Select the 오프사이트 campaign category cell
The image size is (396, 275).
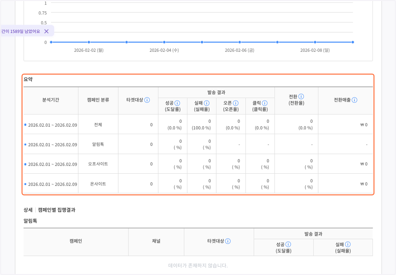pyautogui.click(x=98, y=164)
